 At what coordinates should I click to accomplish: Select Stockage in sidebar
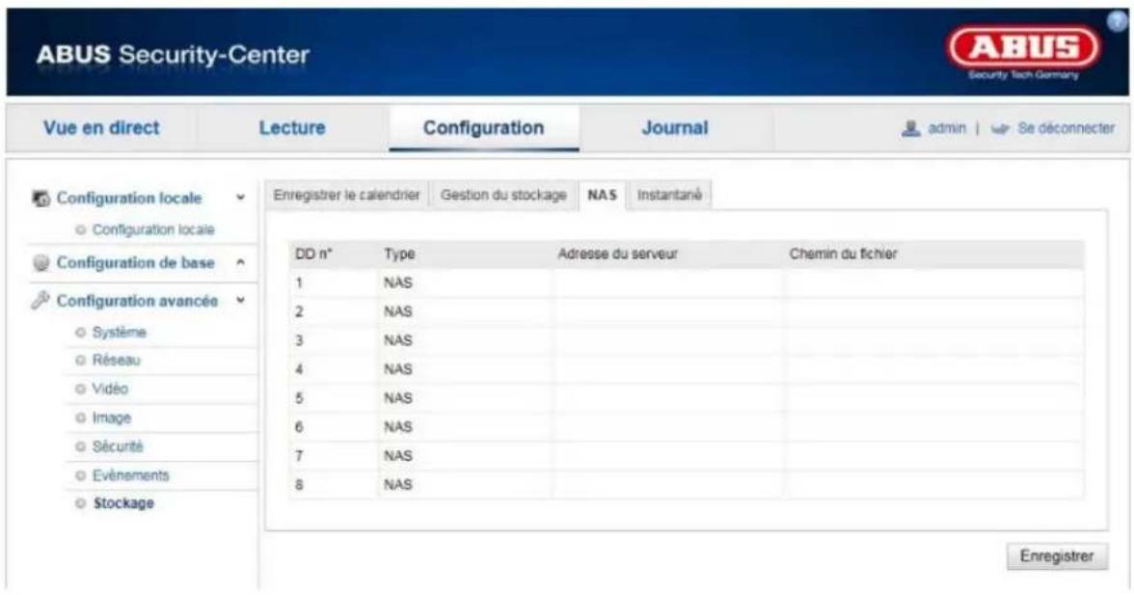pyautogui.click(x=123, y=503)
